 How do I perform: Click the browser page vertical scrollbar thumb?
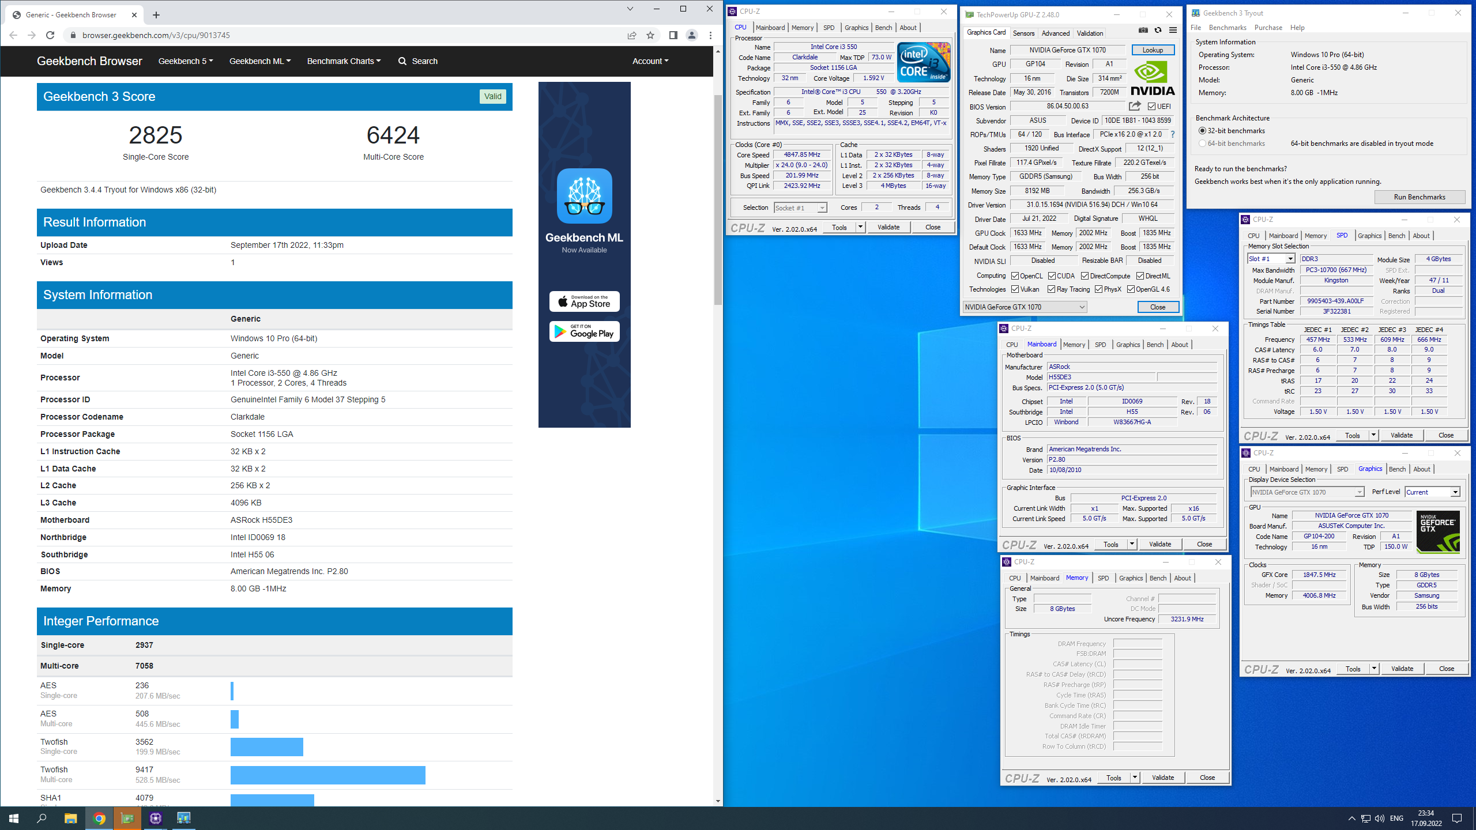point(718,199)
